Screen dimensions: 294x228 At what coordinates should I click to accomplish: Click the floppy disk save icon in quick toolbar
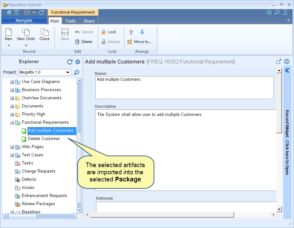tap(27, 12)
